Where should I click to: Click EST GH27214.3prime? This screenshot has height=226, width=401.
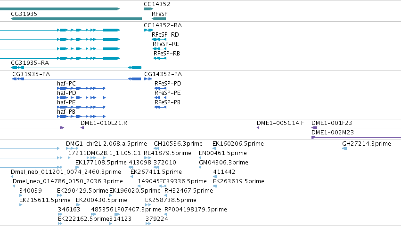[x=344, y=148]
